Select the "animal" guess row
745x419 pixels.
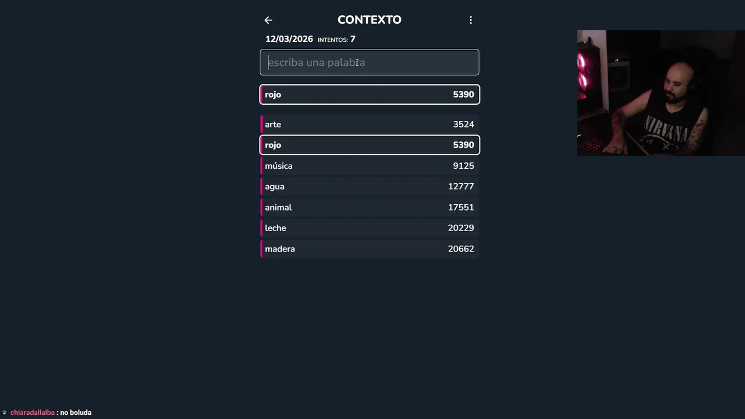click(x=370, y=208)
